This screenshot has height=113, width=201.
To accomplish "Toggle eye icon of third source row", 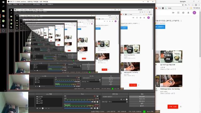I will click(37, 101).
